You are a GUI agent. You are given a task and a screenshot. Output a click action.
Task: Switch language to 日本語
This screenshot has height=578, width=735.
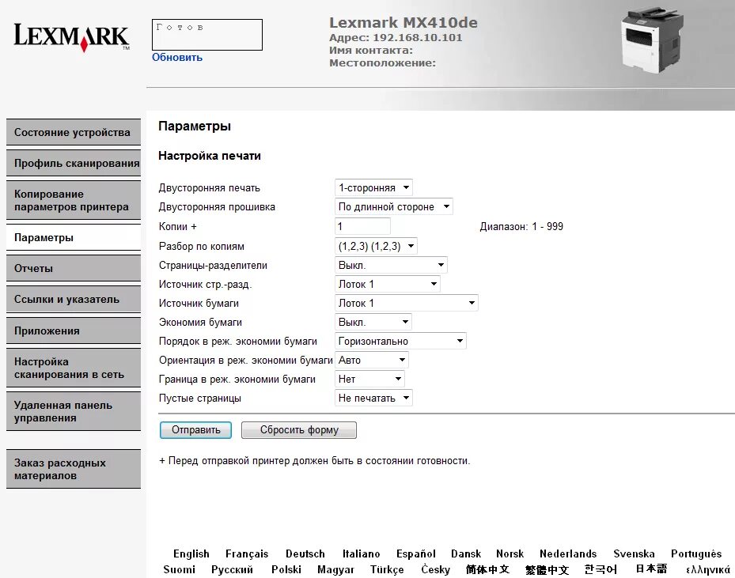[651, 569]
